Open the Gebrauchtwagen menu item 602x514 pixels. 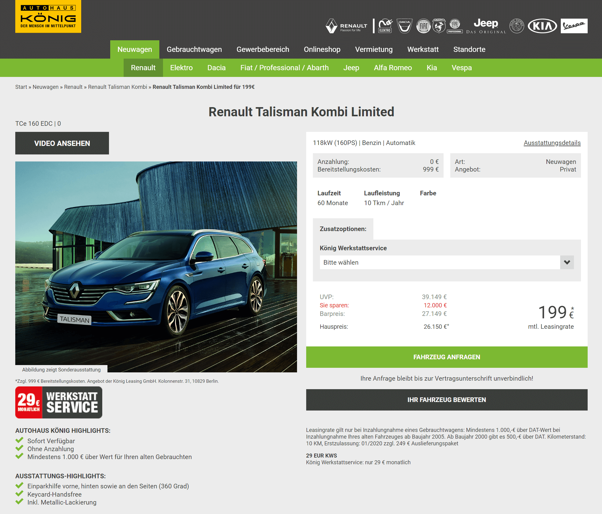[194, 49]
